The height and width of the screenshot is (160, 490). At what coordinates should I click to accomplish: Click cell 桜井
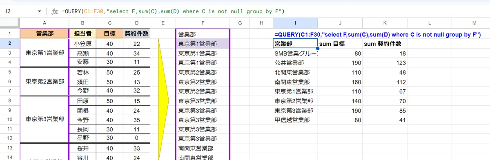point(83,148)
